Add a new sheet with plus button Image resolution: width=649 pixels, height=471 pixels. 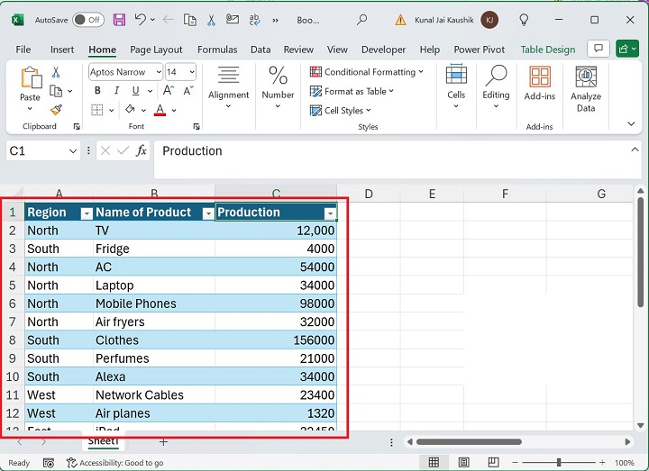pyautogui.click(x=163, y=442)
